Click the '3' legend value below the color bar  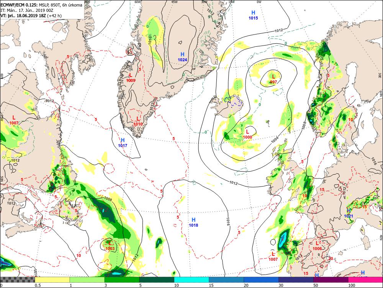(x=106, y=285)
